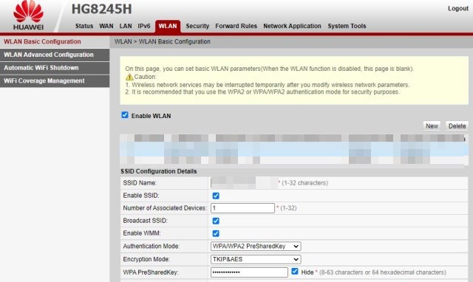
Task: Uncheck the Hide password checkbox
Action: (295, 272)
